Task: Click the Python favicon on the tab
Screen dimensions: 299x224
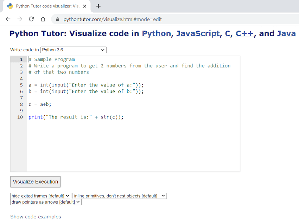Action: [x=10, y=6]
